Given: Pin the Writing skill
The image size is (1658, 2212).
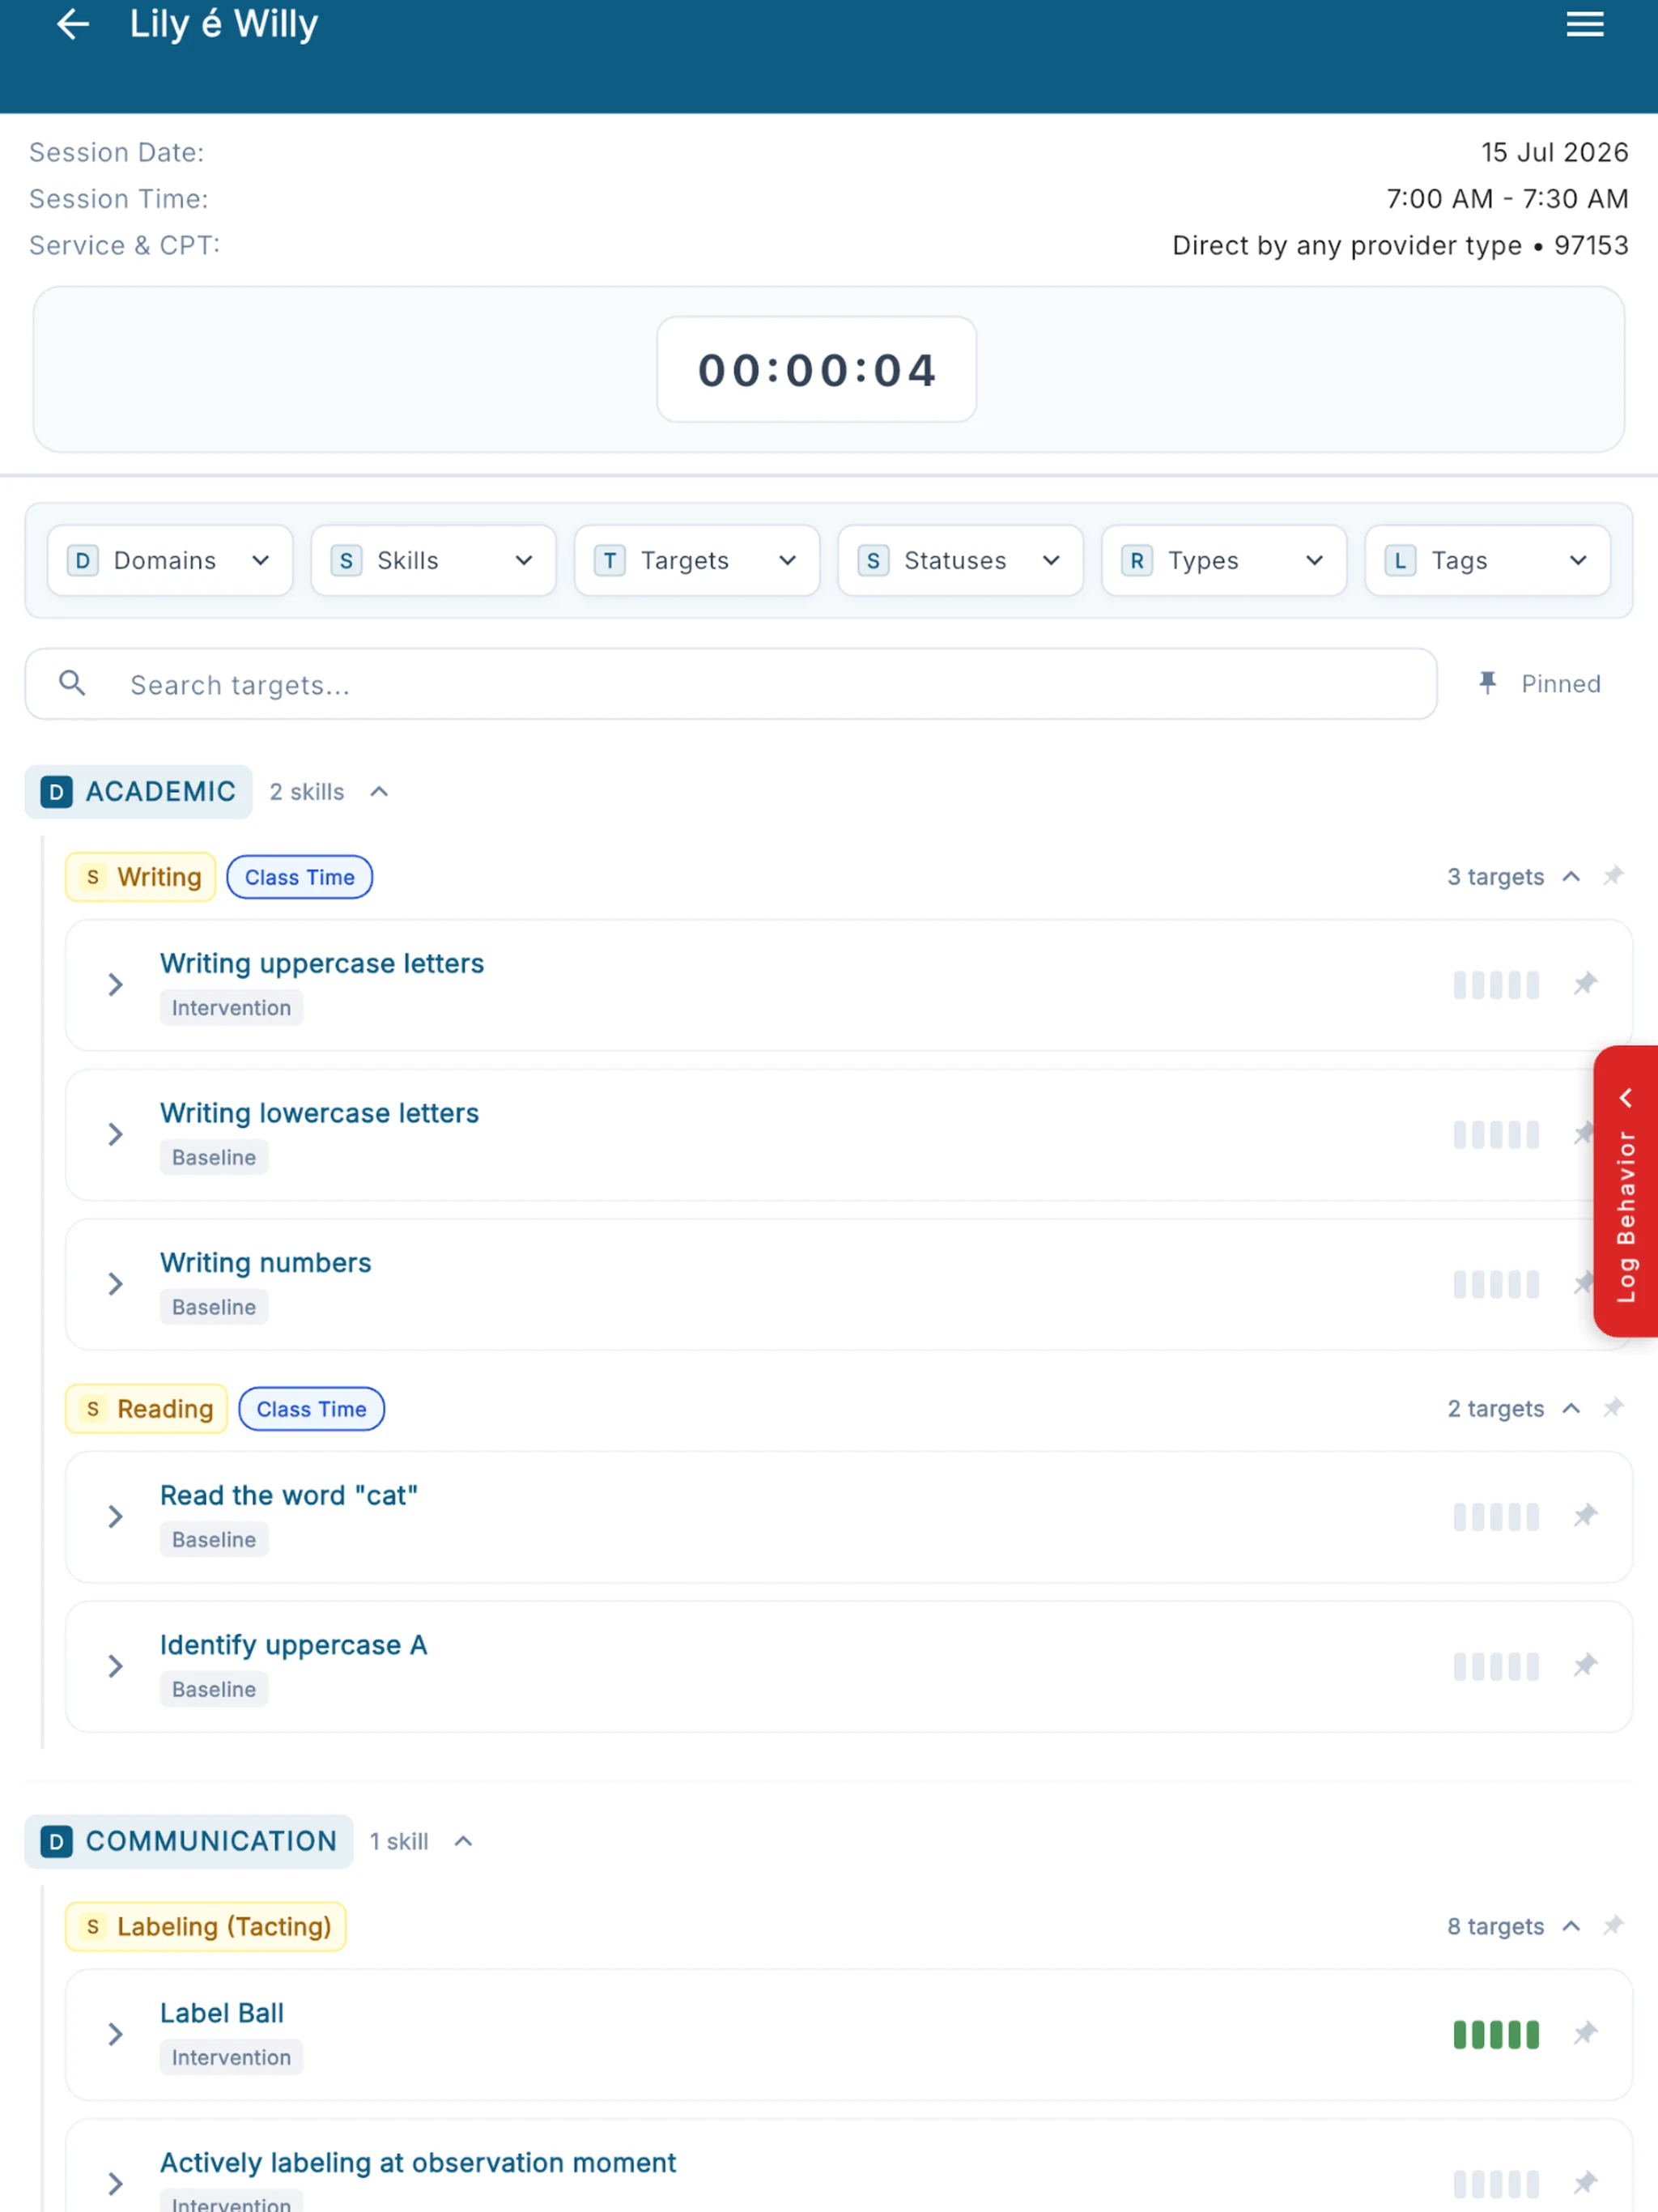Looking at the screenshot, I should click(1613, 877).
